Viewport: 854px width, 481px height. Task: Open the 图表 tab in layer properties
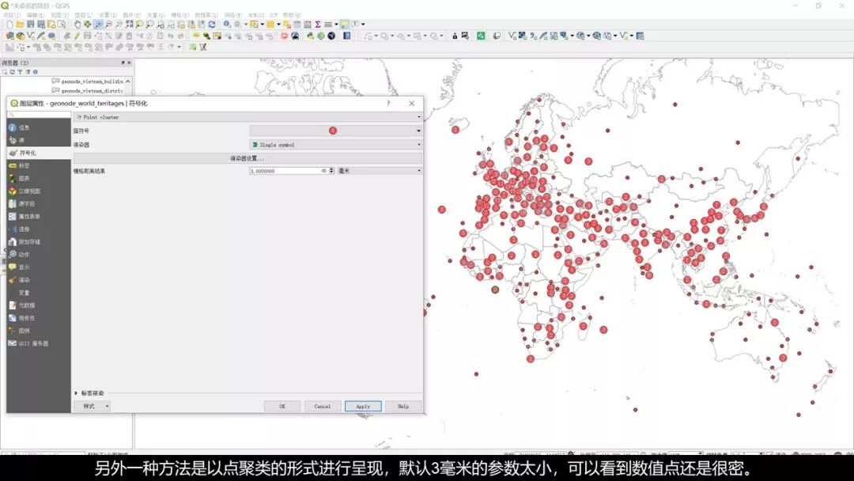click(x=39, y=178)
